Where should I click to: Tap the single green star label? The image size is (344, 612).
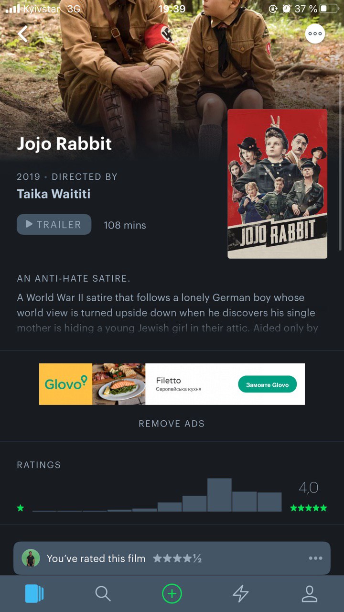coord(21,508)
